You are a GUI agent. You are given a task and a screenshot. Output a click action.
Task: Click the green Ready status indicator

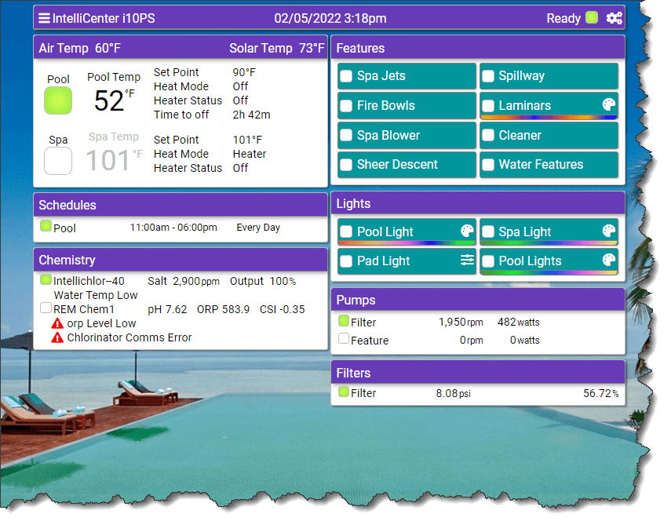click(x=592, y=17)
